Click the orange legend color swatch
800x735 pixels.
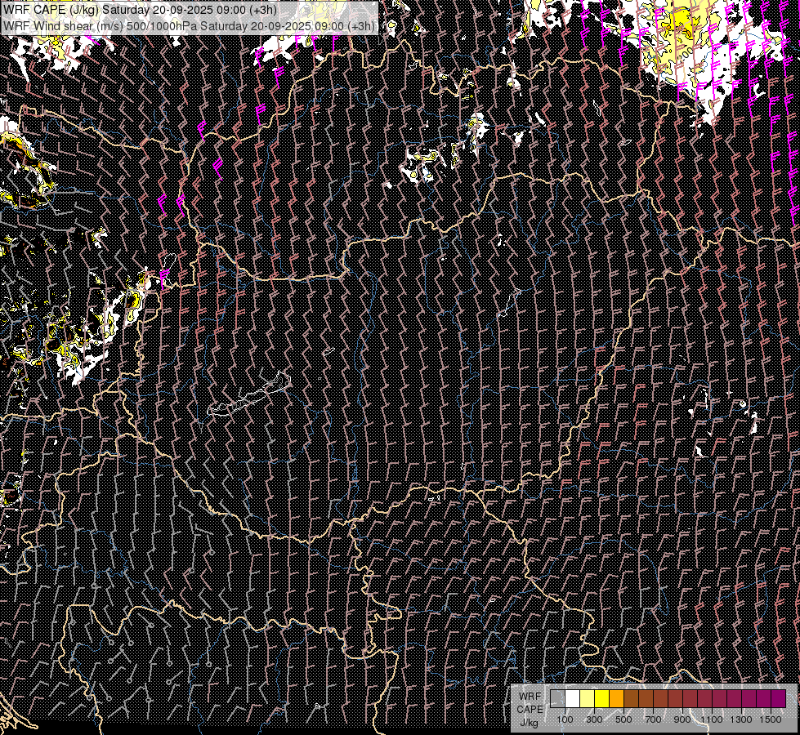click(616, 698)
